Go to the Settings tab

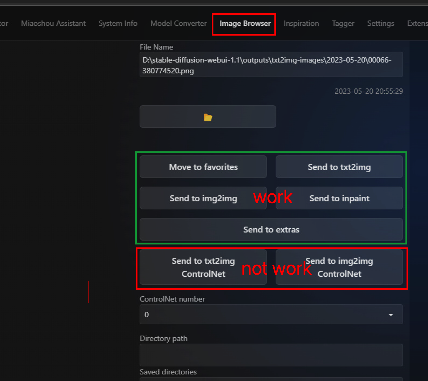[x=381, y=23]
